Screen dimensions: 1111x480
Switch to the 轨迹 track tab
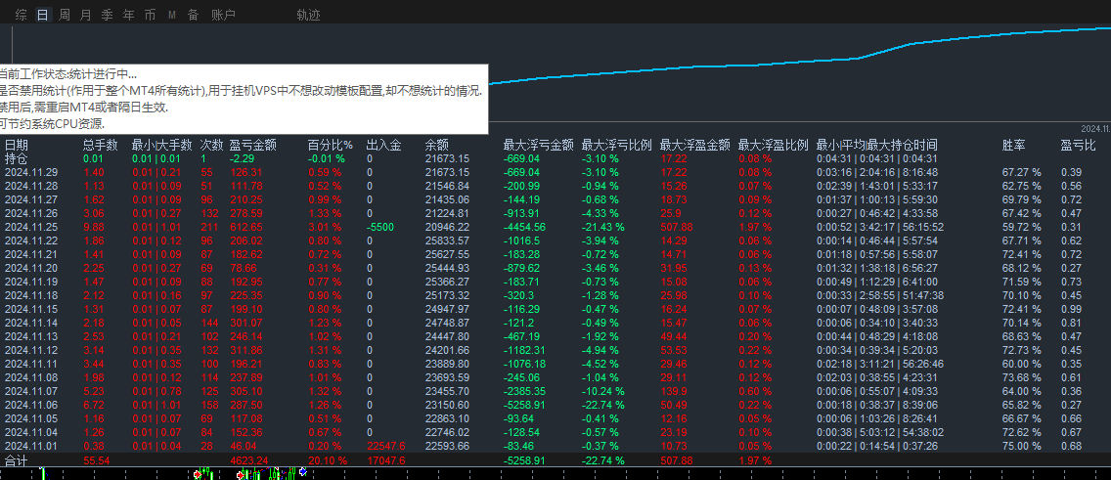[308, 15]
